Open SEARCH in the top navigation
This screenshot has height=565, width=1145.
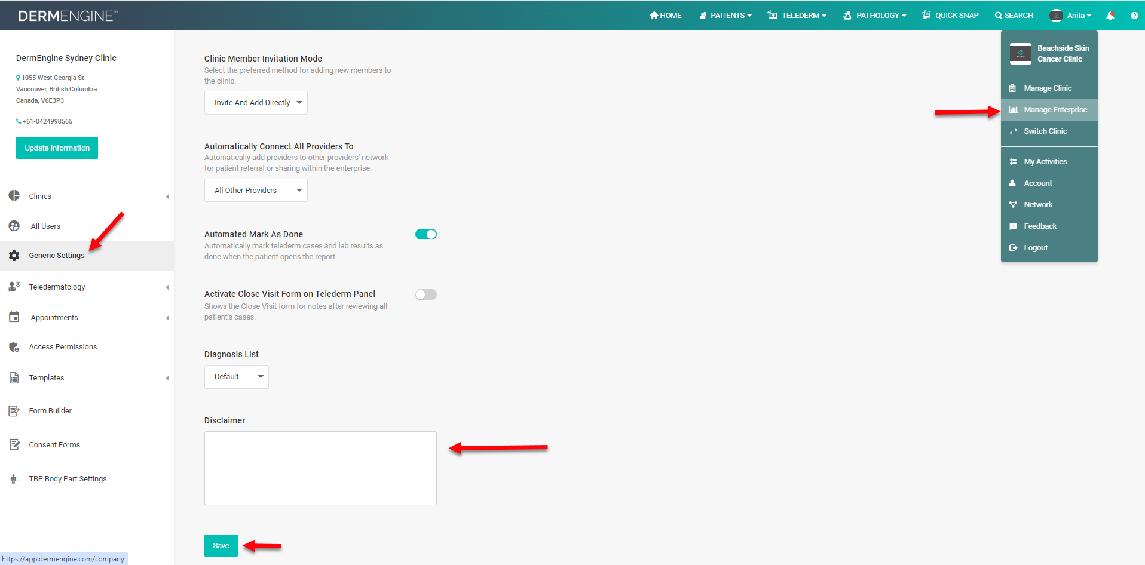(x=1014, y=16)
